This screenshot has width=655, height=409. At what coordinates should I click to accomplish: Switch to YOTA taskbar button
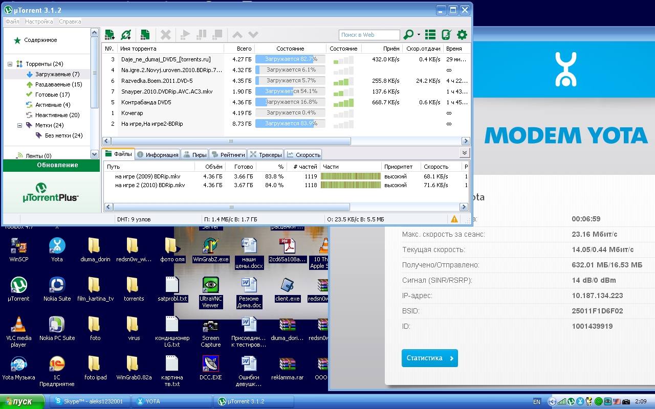coord(172,401)
